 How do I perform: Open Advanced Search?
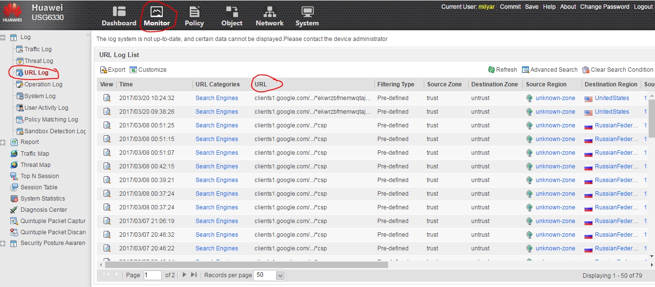click(x=550, y=70)
